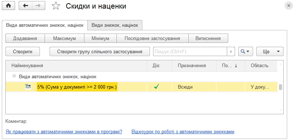Clear the search field with the x icon
This screenshot has width=294, height=140.
[231, 52]
